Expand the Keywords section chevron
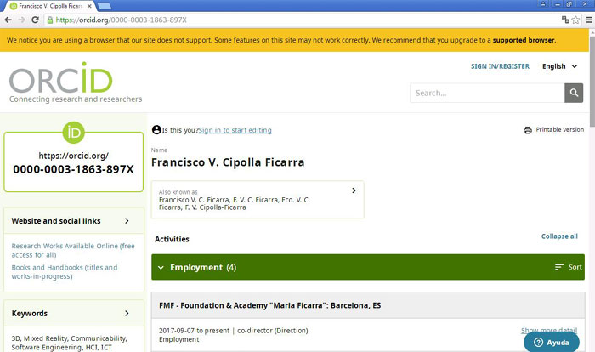Viewport: 595px width, 352px height. pyautogui.click(x=127, y=313)
